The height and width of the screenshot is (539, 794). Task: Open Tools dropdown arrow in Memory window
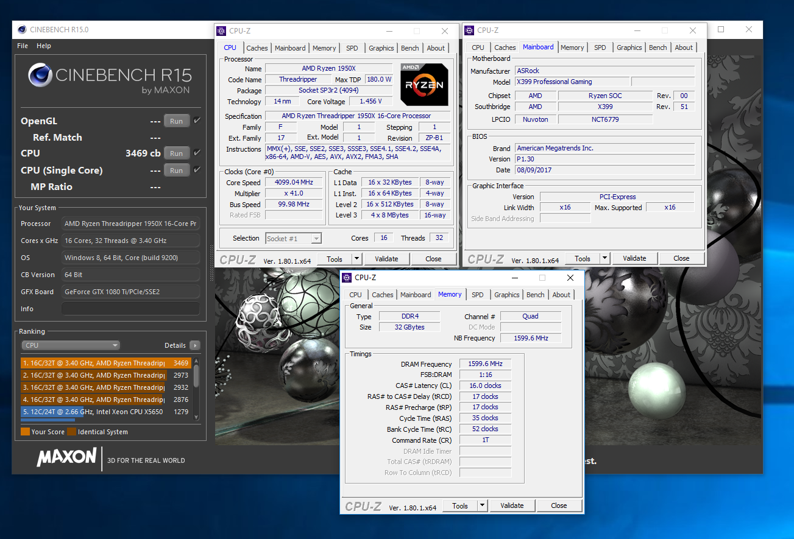(483, 506)
